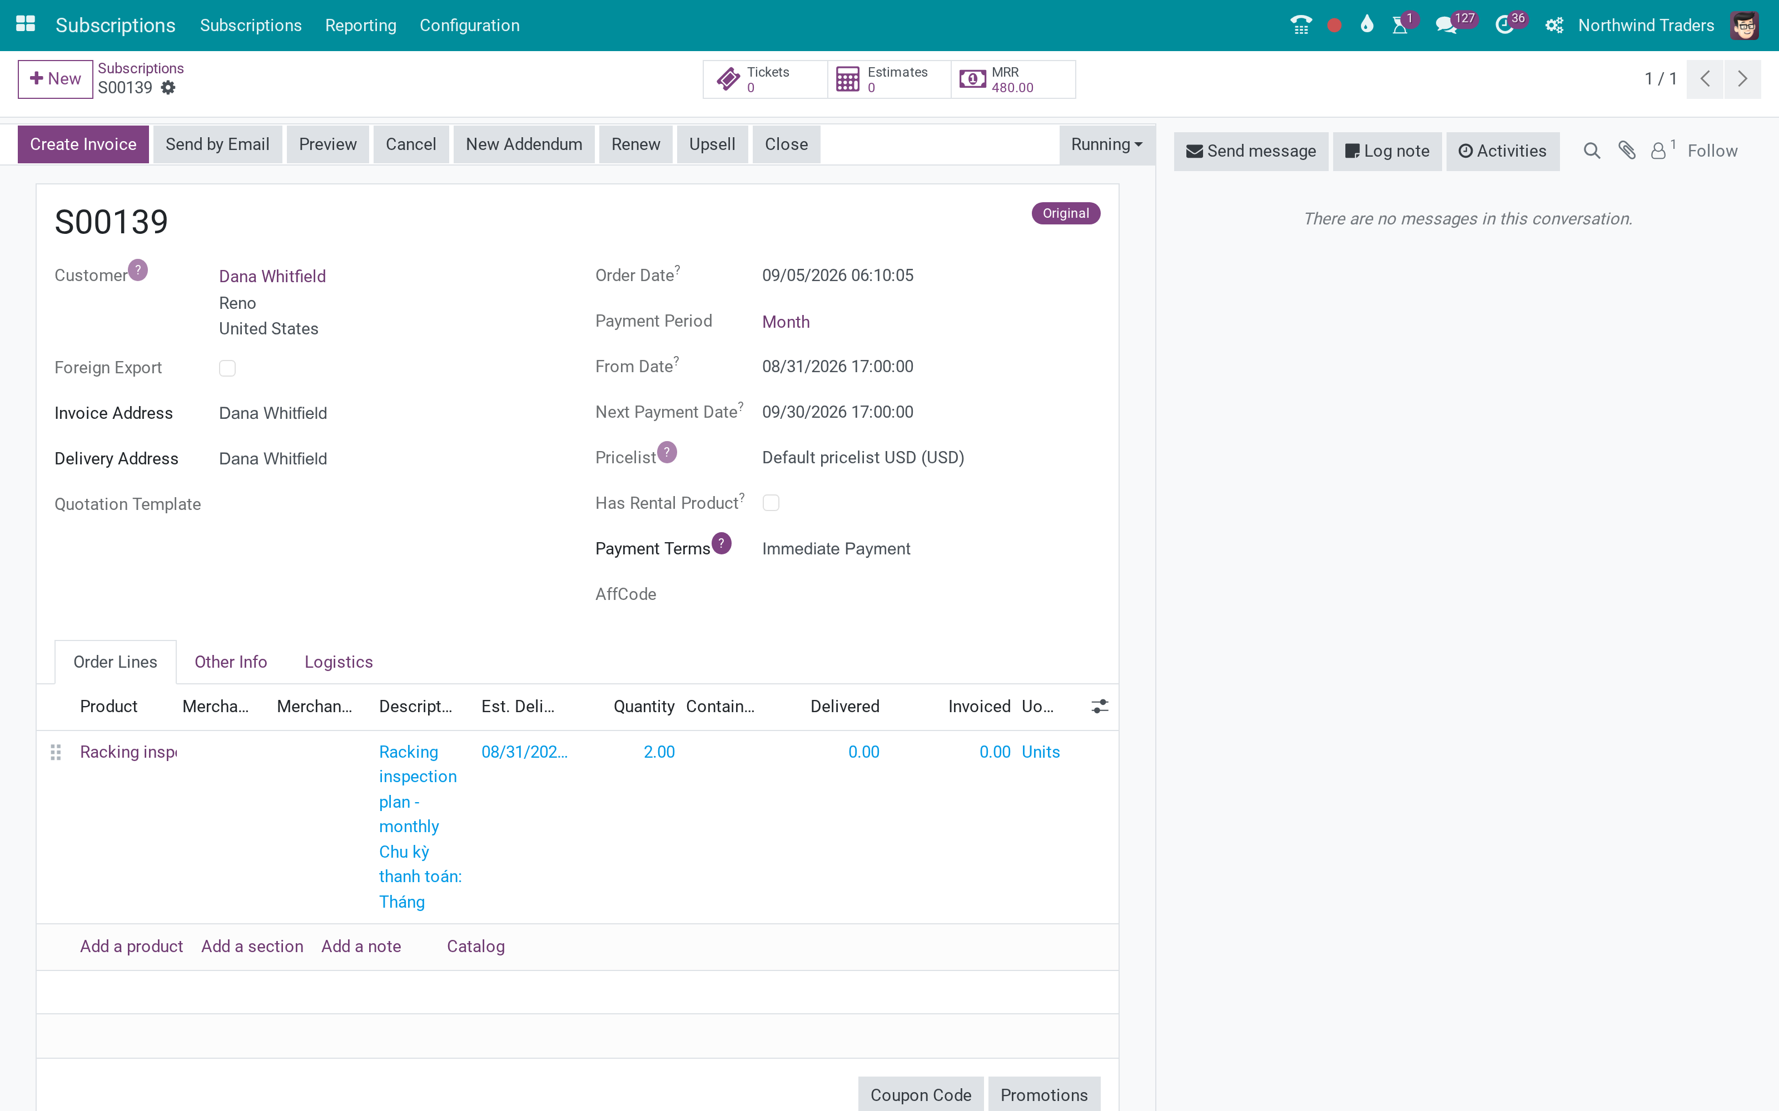
Task: Open the debug settings gears icon
Action: pyautogui.click(x=1553, y=25)
